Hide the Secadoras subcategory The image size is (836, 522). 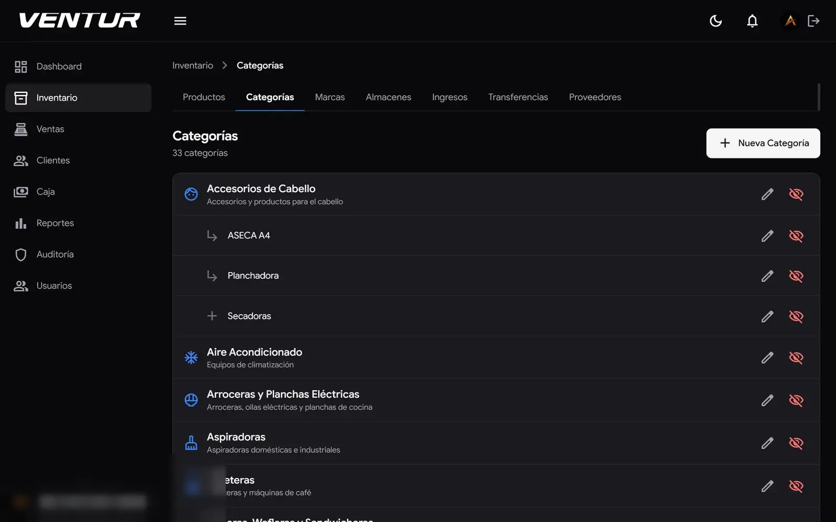click(x=796, y=316)
